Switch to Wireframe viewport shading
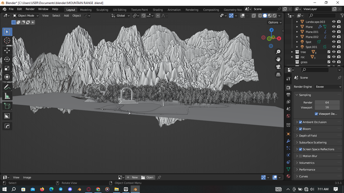This screenshot has width=344, height=193. click(x=260, y=16)
